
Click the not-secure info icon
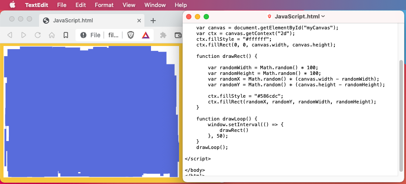tap(83, 35)
